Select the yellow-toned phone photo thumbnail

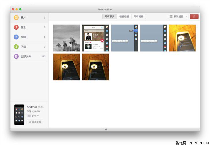coord(182,38)
